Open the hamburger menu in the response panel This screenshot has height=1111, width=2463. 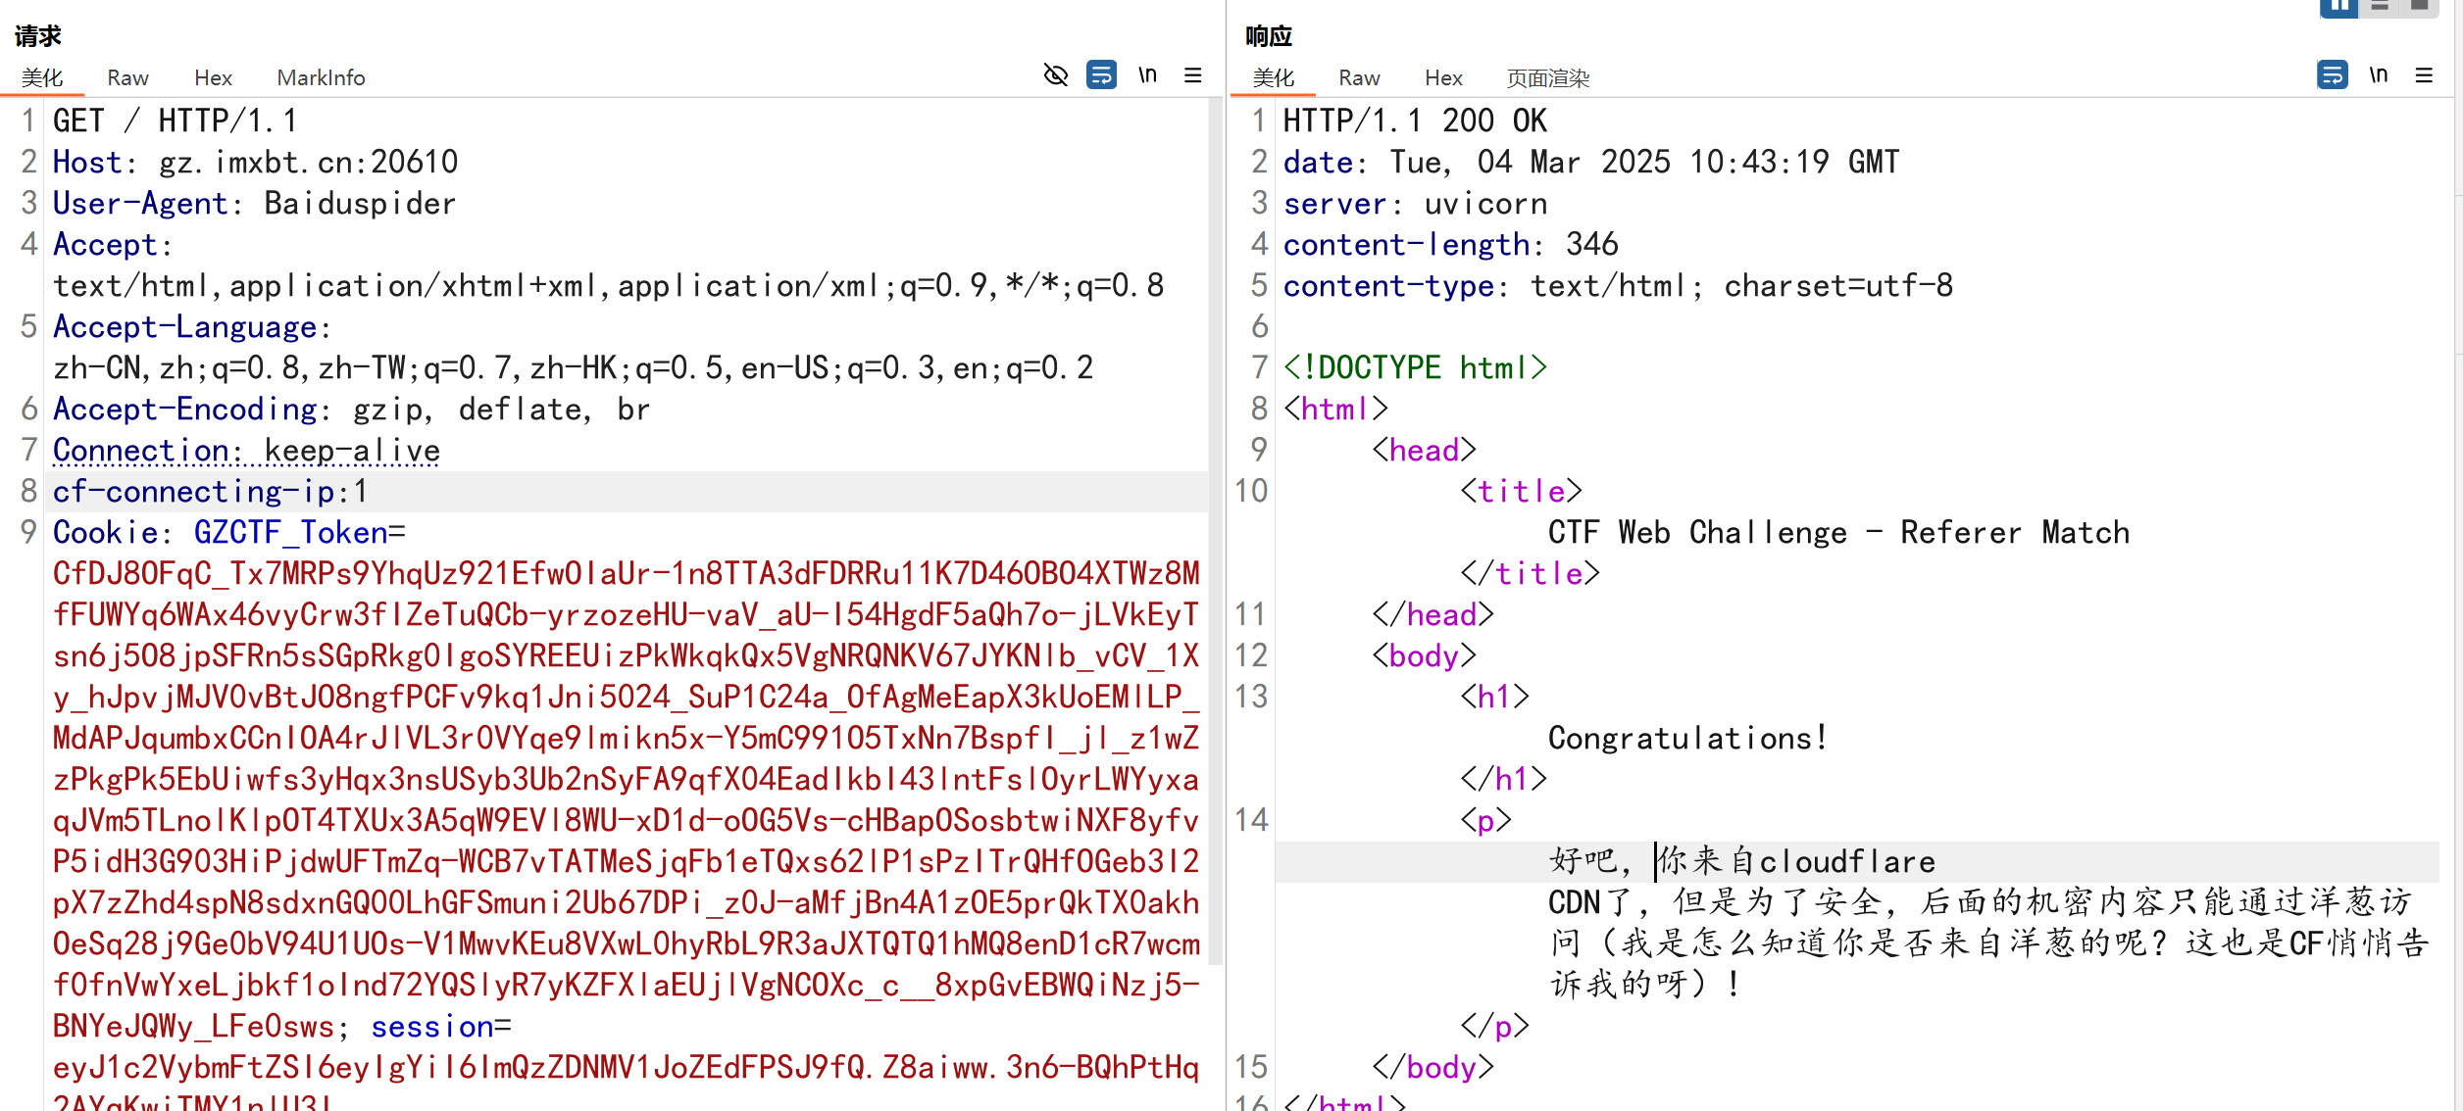[x=2425, y=75]
